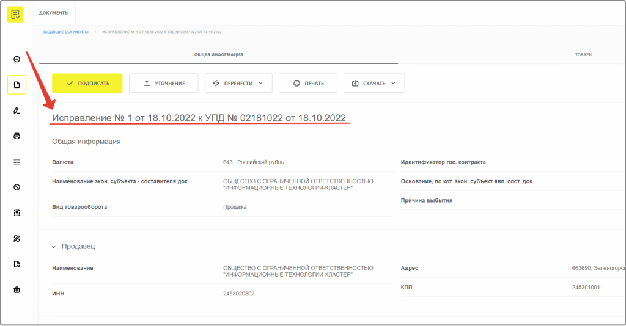The height and width of the screenshot is (326, 626).
Task: Open the Документы top menu item
Action: [54, 13]
